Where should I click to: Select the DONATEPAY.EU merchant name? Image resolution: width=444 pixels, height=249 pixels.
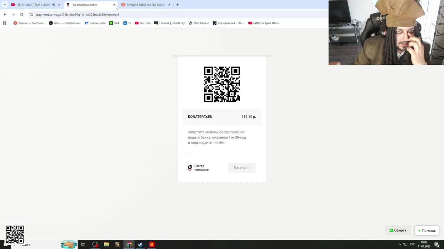[200, 117]
